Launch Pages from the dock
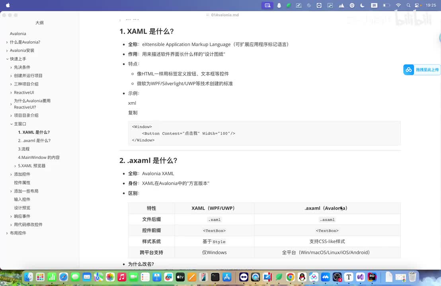The width and height of the screenshot is (441, 286). click(192, 277)
